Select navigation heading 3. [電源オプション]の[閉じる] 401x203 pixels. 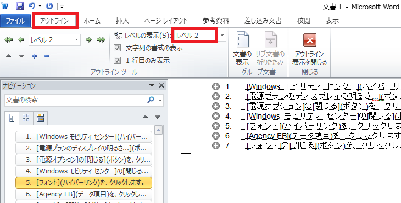[83, 160]
